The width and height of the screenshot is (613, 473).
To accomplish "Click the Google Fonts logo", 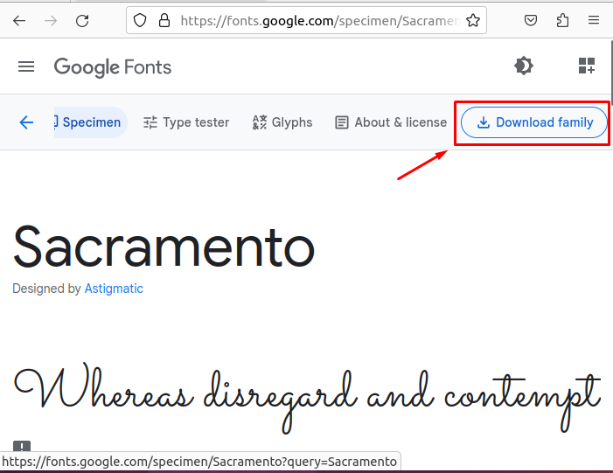I will (113, 66).
